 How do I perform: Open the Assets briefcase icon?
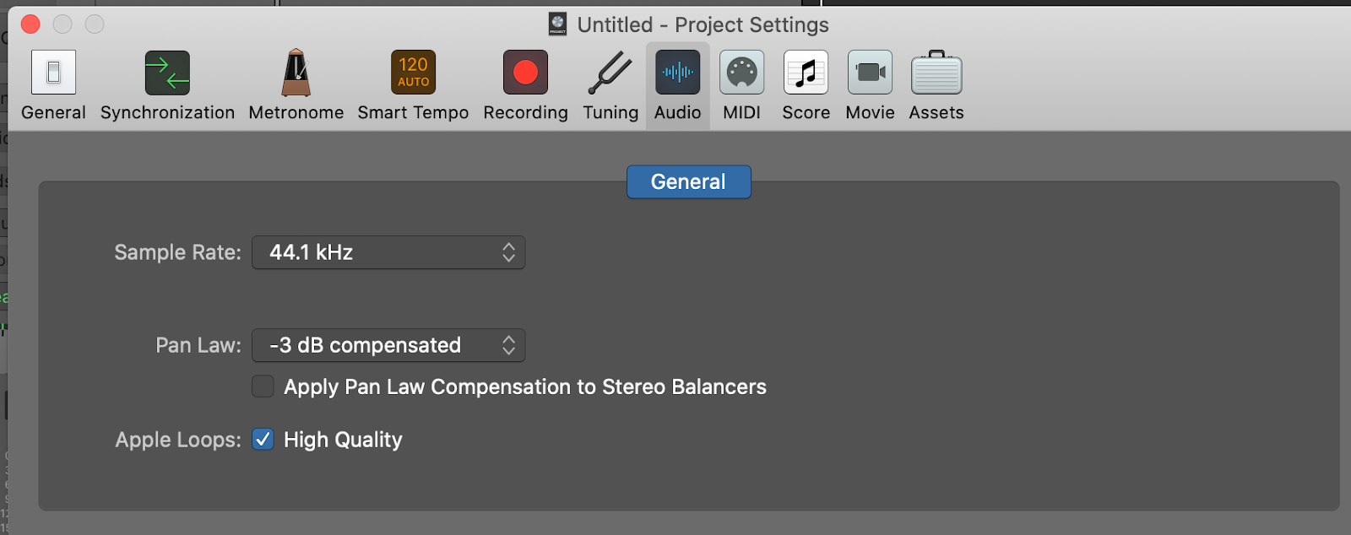[x=936, y=73]
